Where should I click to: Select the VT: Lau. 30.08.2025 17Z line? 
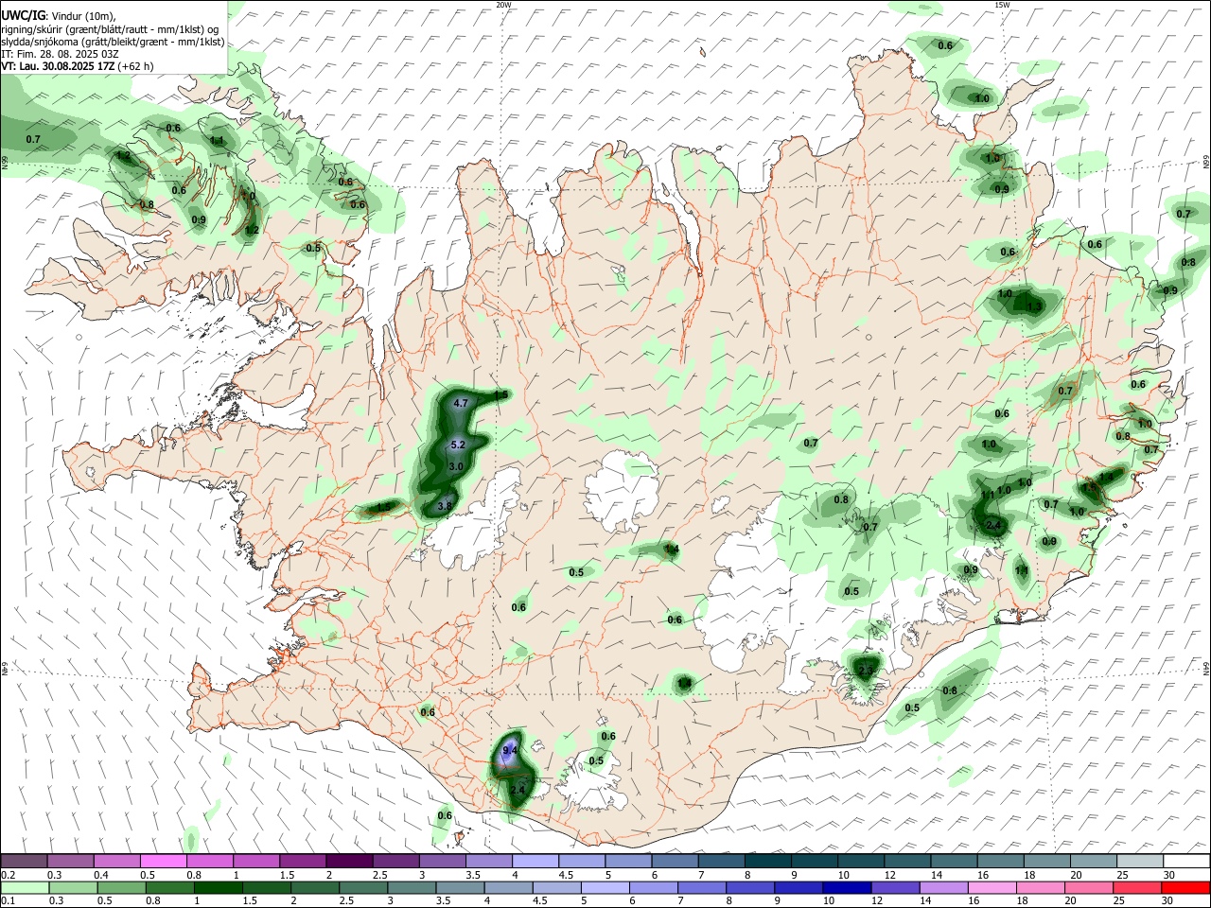(x=77, y=66)
